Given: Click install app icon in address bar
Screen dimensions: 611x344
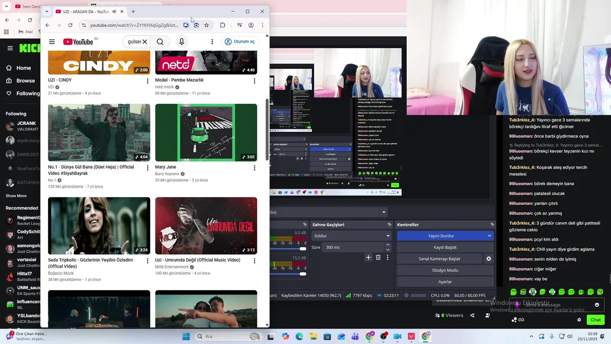Looking at the screenshot, I should [x=186, y=25].
